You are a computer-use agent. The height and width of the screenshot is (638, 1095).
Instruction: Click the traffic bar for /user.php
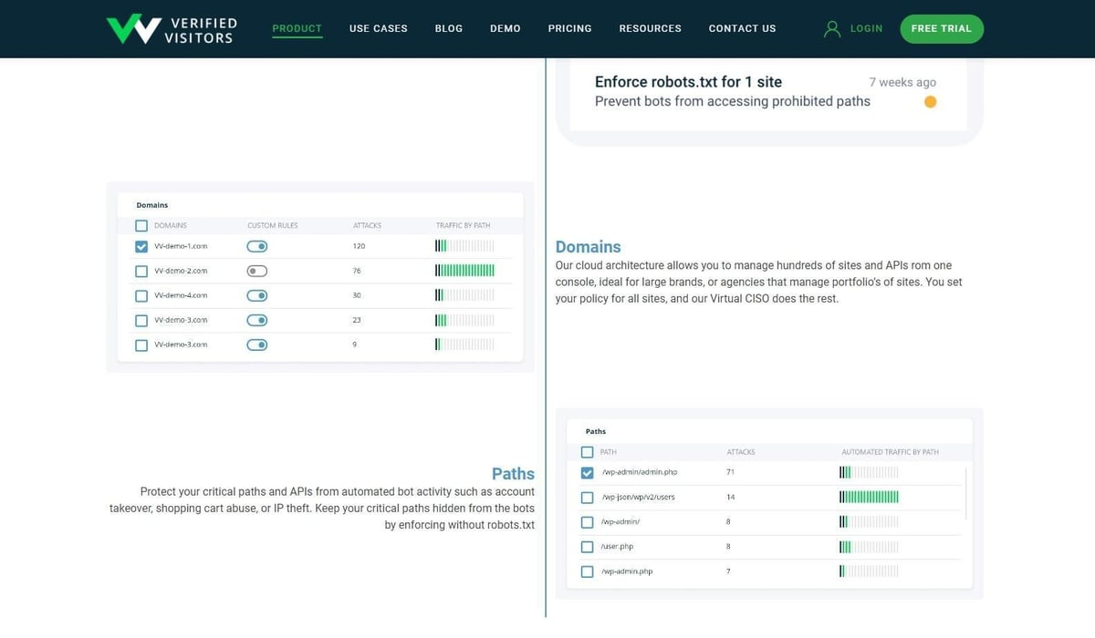[x=869, y=547]
